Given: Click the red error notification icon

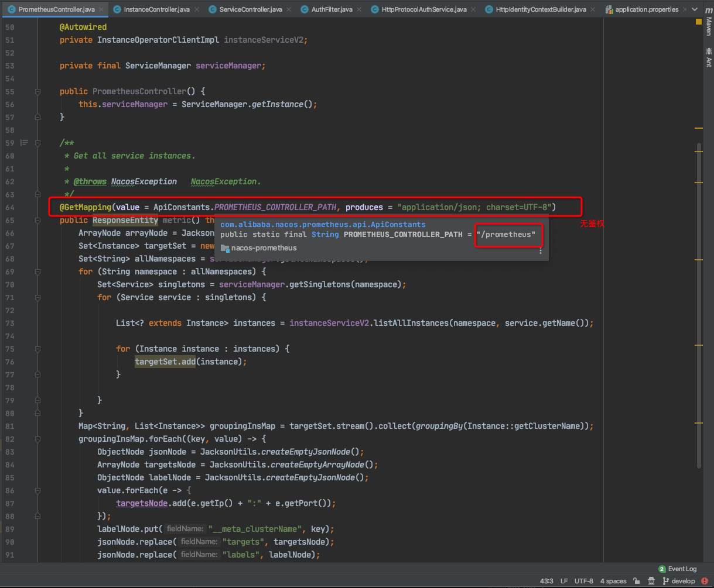Looking at the screenshot, I should (706, 581).
